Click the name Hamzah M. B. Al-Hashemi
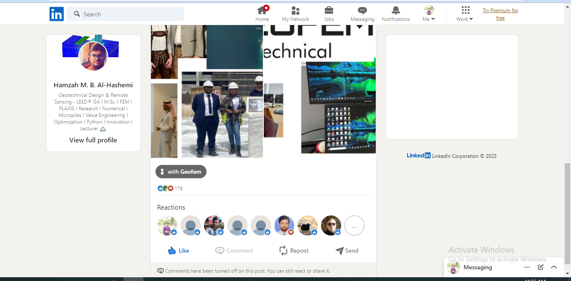571x281 pixels. 93,85
